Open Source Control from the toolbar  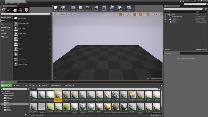63,8
